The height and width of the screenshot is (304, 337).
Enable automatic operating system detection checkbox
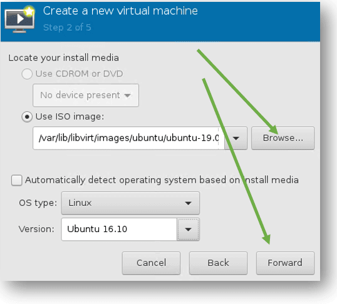16,180
